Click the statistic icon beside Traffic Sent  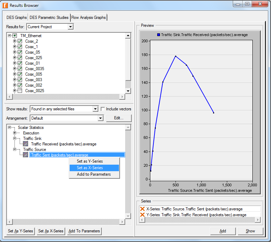26,155
